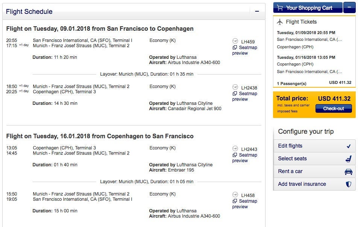Click the Lufthansa crane logo beside LH459
The width and height of the screenshot is (358, 227).
coord(235,41)
